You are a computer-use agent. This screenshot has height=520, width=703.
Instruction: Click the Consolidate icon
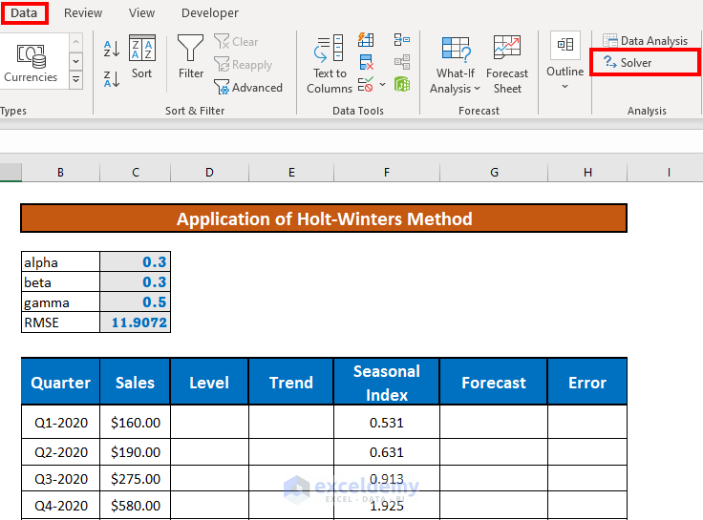click(x=402, y=40)
